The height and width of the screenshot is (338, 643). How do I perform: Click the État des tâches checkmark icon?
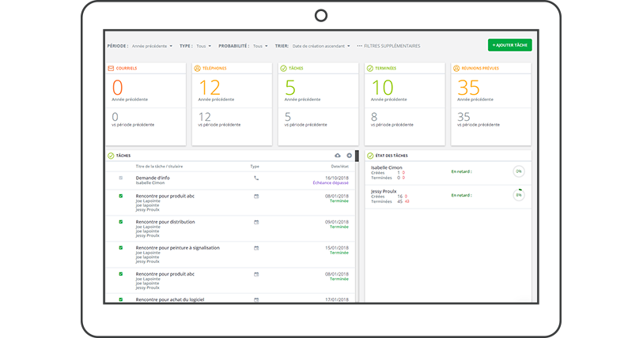[x=370, y=156]
